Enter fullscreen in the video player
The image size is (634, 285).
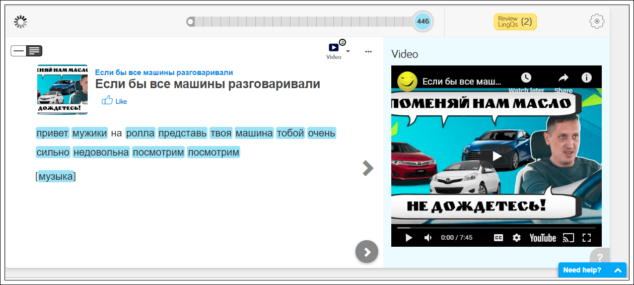(x=586, y=238)
